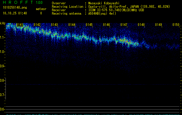182x115 pixels.
Task: Click the 1.0 frequency axis label
Action: pos(3,52)
